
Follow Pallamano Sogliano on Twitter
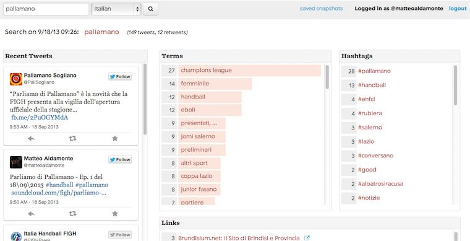click(120, 77)
